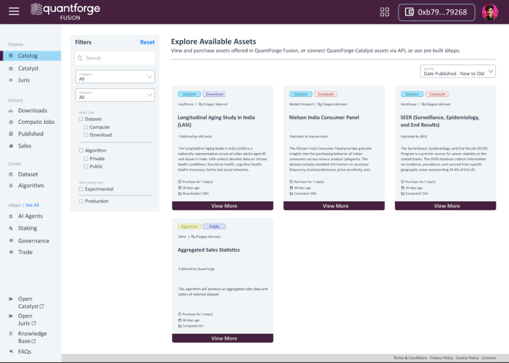
Task: Toggle the Experimental data listing checkbox
Action: (x=81, y=189)
